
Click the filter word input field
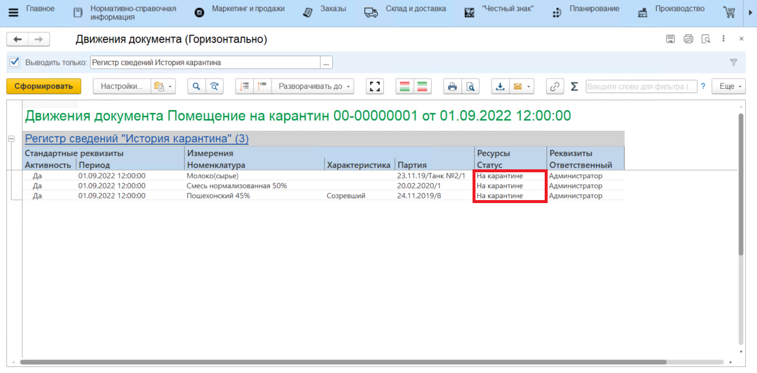(x=641, y=86)
